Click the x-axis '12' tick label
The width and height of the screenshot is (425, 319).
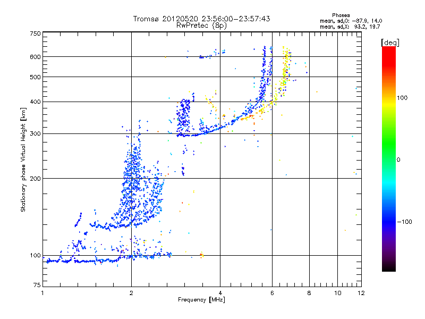[361, 293]
